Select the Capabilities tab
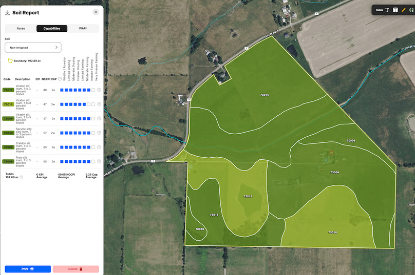 pyautogui.click(x=51, y=29)
